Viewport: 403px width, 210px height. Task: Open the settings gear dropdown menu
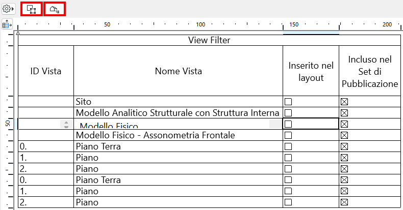coord(8,9)
